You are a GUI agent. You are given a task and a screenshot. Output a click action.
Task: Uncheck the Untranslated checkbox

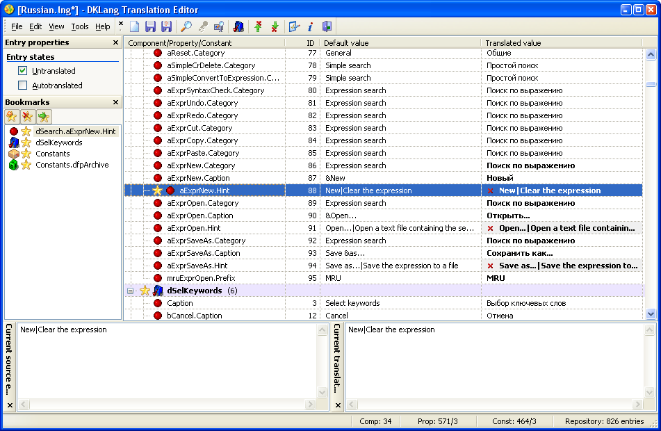coord(23,70)
